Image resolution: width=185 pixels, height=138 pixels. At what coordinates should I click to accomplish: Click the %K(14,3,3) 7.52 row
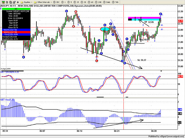(16, 30)
